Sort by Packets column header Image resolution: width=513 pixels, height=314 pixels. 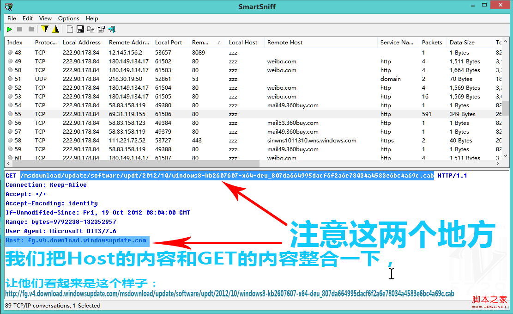point(433,42)
